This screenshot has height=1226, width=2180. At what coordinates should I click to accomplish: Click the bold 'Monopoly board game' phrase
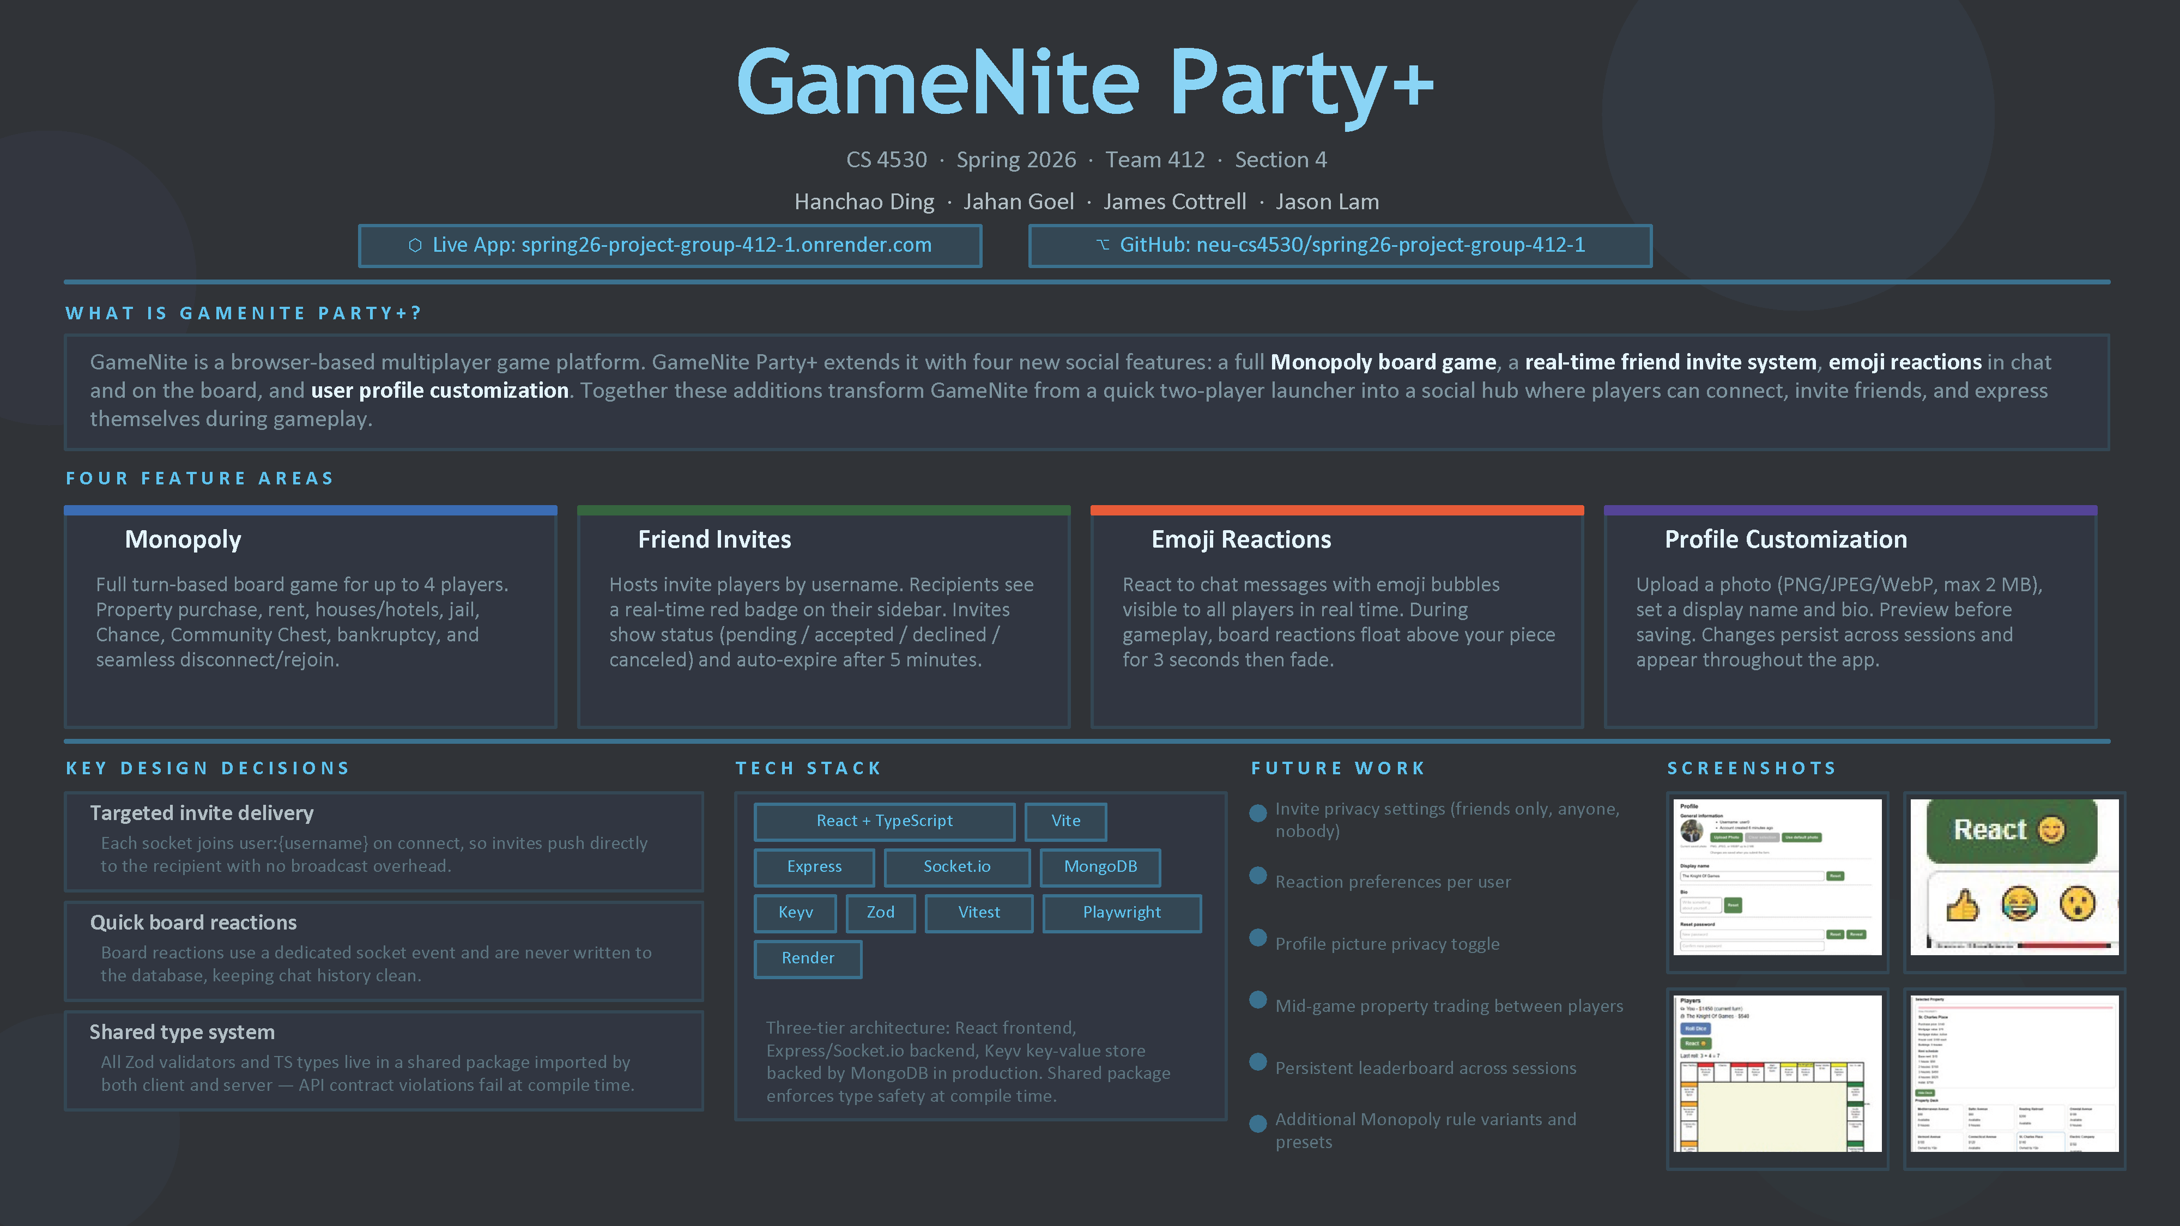pyautogui.click(x=1384, y=363)
